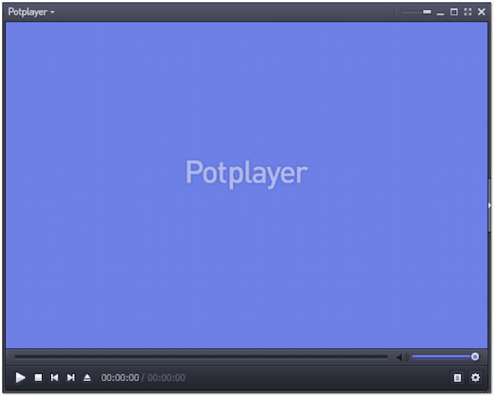
Task: Click the total duration time display
Action: [166, 378]
